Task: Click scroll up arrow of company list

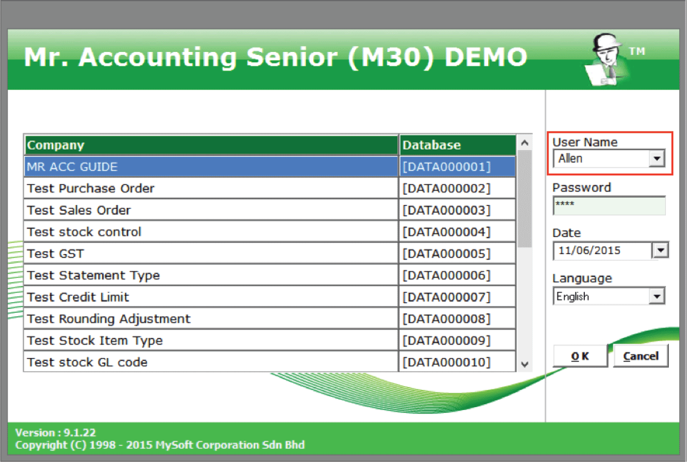Action: (524, 143)
